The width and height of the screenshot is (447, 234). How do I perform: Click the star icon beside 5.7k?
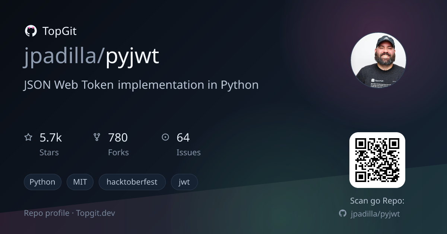pos(28,137)
